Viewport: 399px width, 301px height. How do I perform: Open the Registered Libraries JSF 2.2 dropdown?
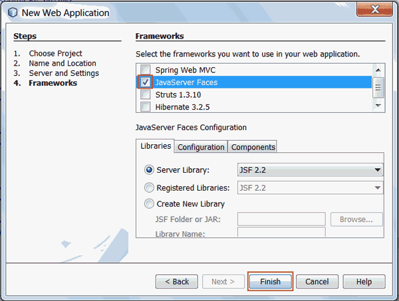pos(310,187)
